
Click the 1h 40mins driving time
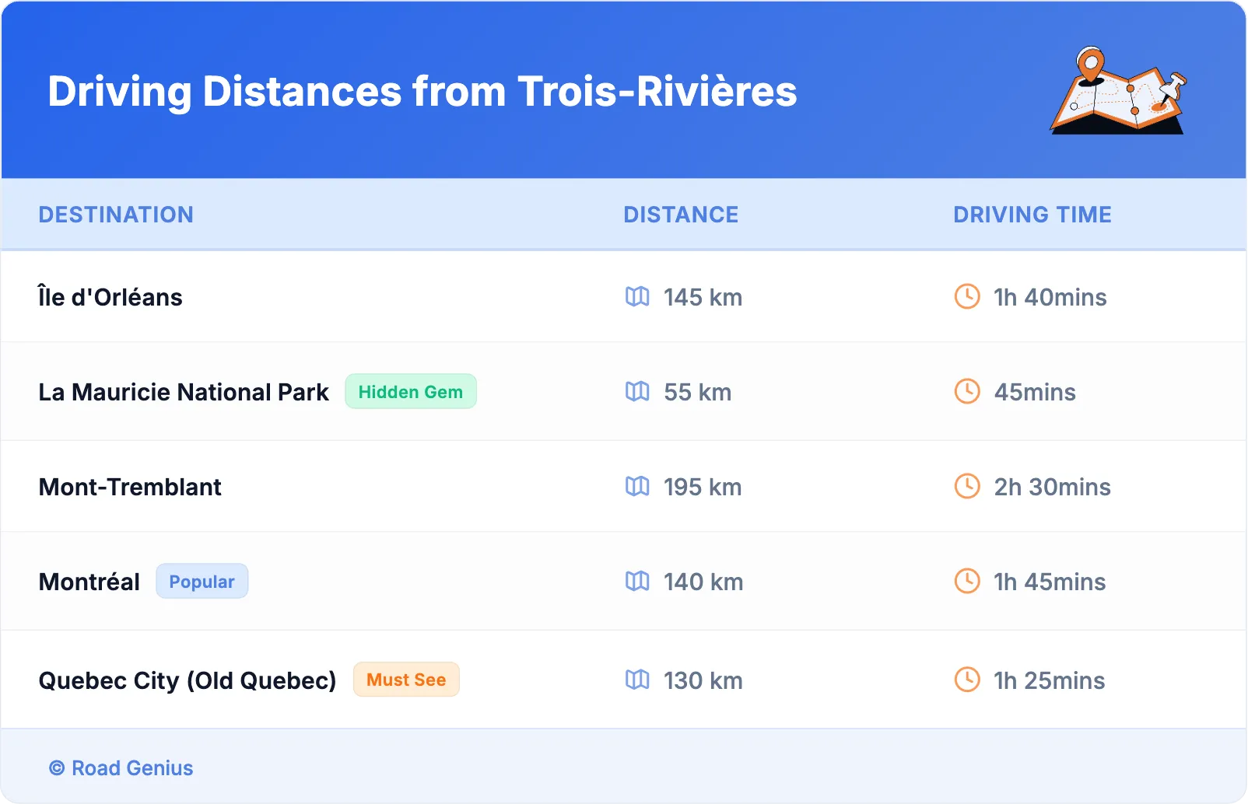point(1050,297)
